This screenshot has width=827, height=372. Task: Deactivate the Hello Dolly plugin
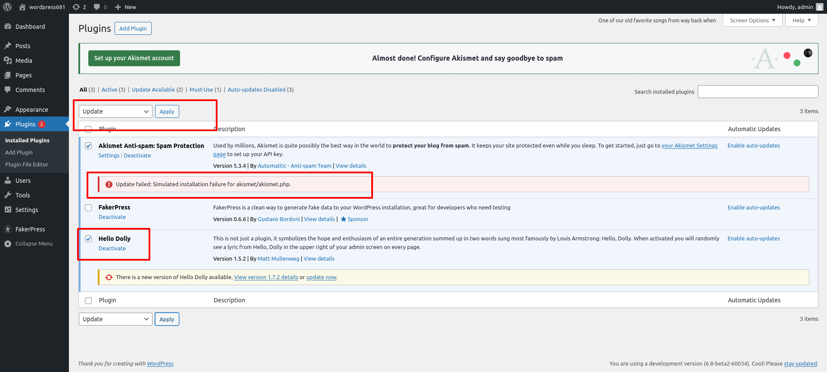(x=112, y=249)
